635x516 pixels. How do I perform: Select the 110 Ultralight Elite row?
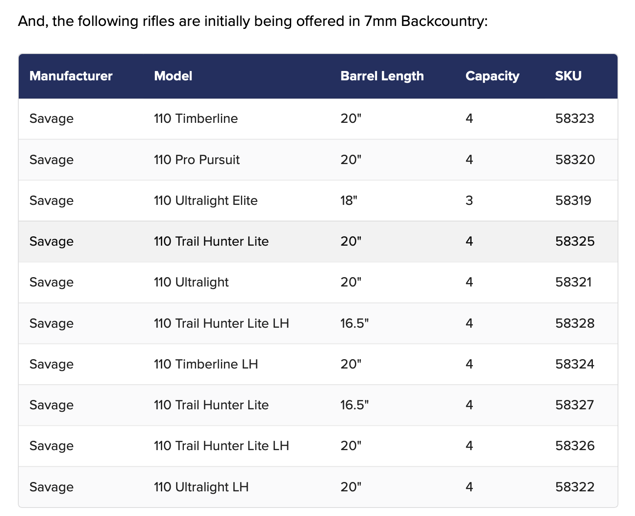click(x=206, y=201)
